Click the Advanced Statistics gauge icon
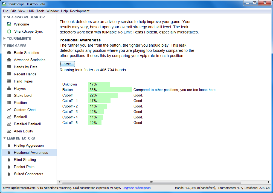Screen dimensions: 273x193 [x=9, y=60]
